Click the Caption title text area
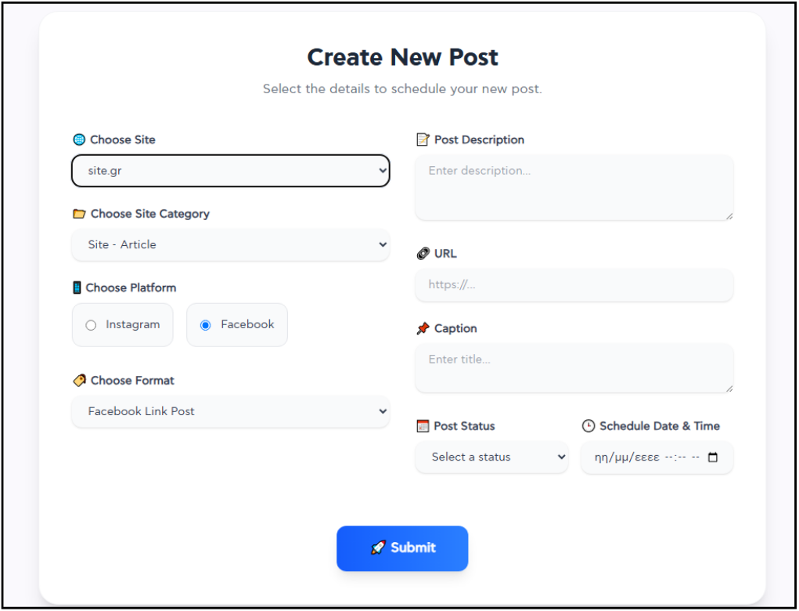 pos(574,368)
